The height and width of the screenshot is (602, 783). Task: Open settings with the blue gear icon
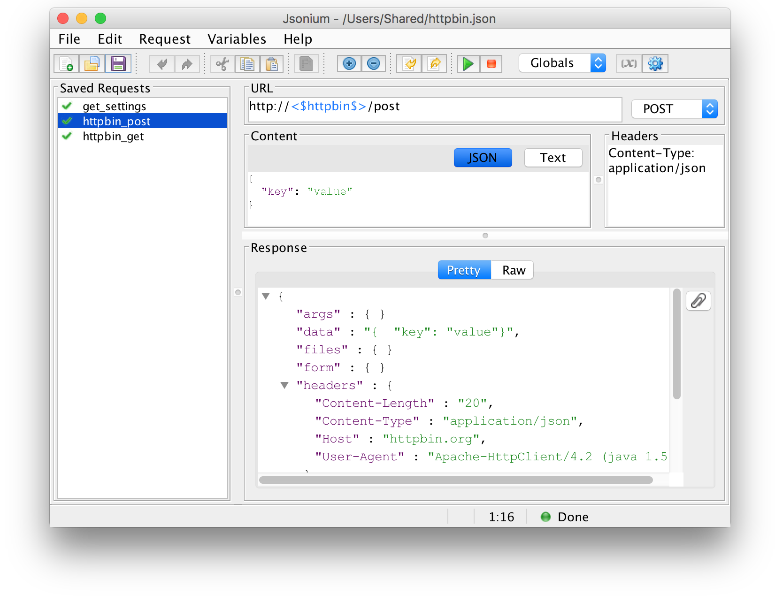point(655,63)
